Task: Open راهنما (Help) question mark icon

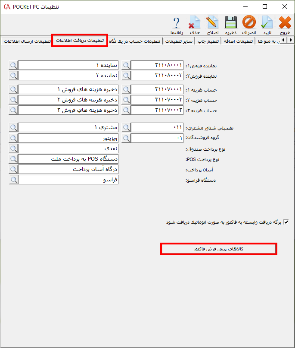Action: (177, 25)
